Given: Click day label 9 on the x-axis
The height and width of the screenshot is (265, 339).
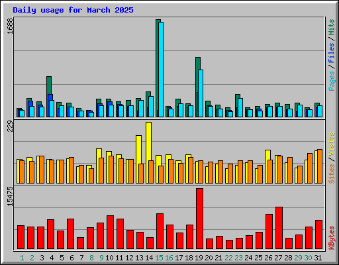Looking at the screenshot, I should [x=101, y=258].
